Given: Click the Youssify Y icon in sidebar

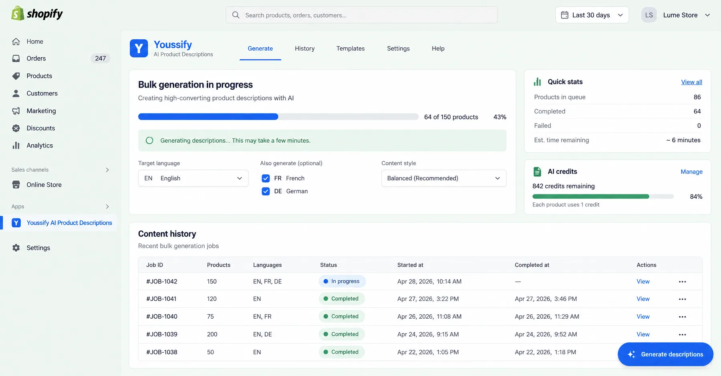Looking at the screenshot, I should [16, 223].
